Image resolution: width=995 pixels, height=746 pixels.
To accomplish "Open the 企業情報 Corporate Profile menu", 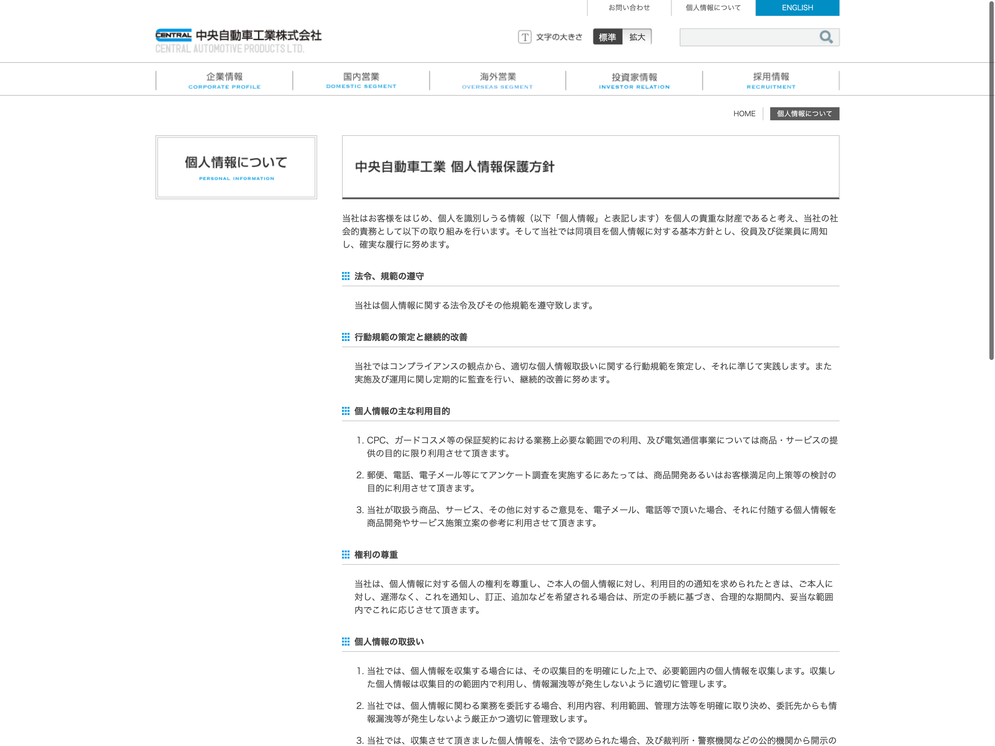I will point(224,81).
